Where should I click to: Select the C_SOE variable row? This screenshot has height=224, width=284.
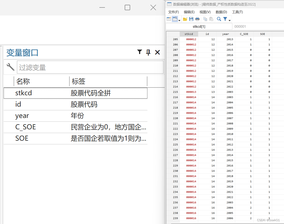point(76,127)
